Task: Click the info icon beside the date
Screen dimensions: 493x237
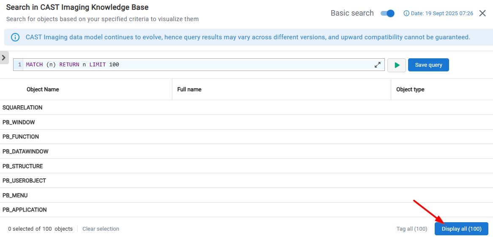Action: point(406,14)
